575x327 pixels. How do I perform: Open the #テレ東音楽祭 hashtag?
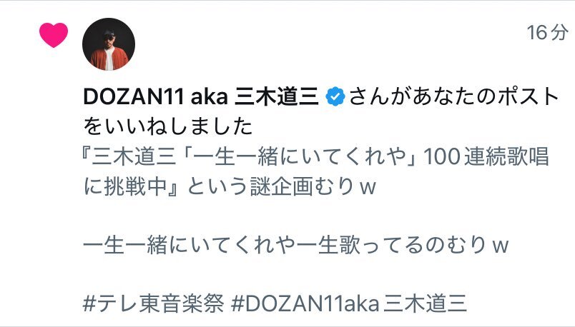point(153,303)
